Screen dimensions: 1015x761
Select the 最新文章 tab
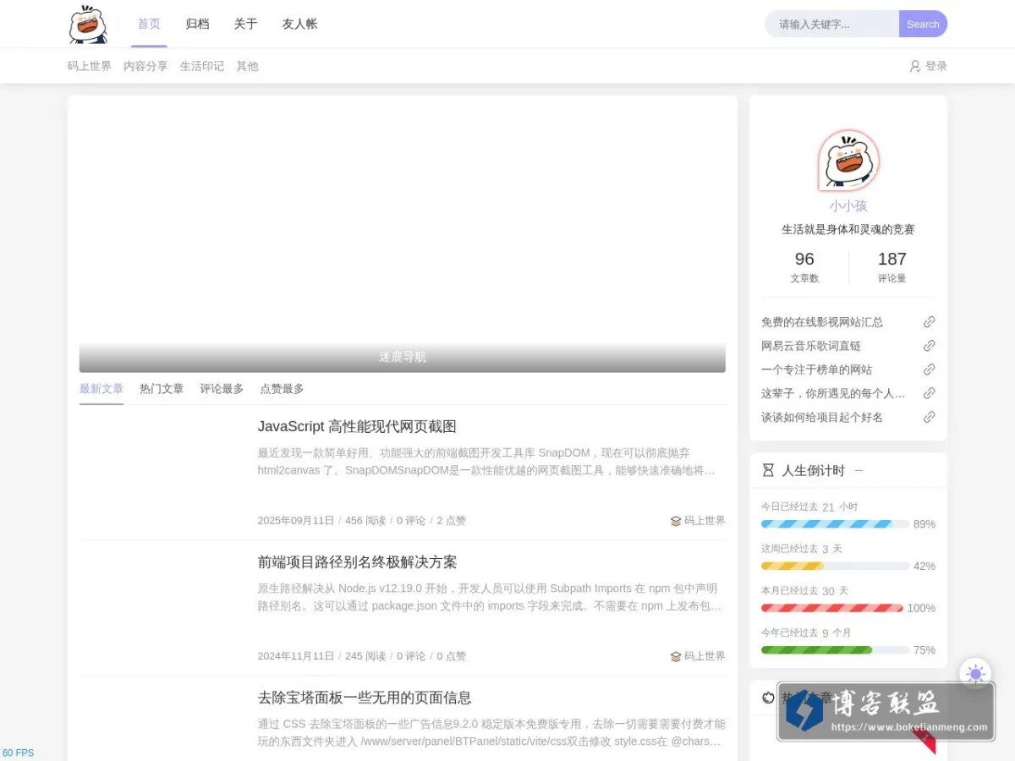pyautogui.click(x=101, y=389)
